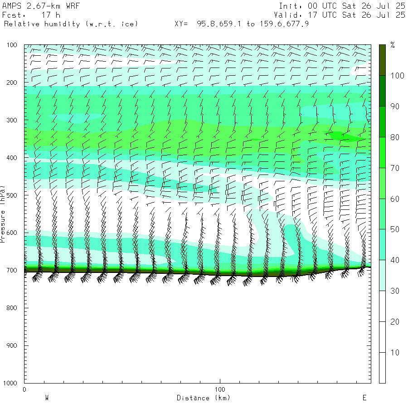Click the 'Pressure (hPa)' vertical axis title
Image resolution: width=408 pixels, height=408 pixels.
click(2, 214)
